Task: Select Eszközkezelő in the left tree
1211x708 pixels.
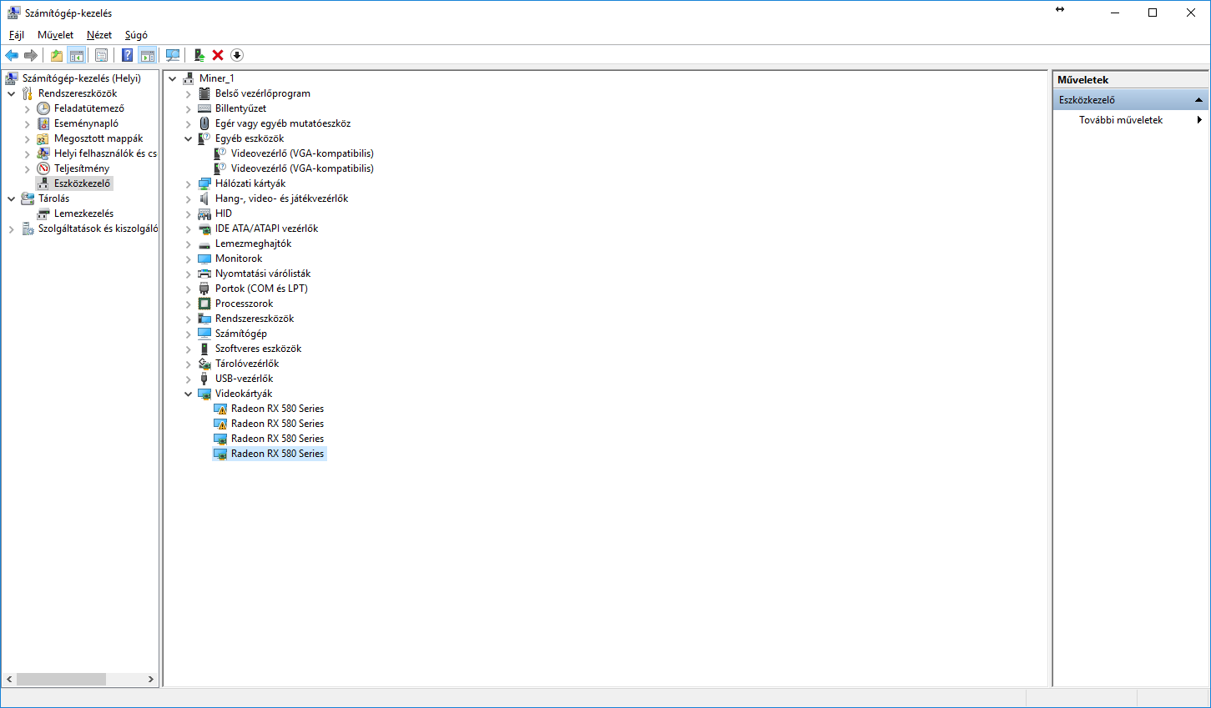Action: (82, 183)
